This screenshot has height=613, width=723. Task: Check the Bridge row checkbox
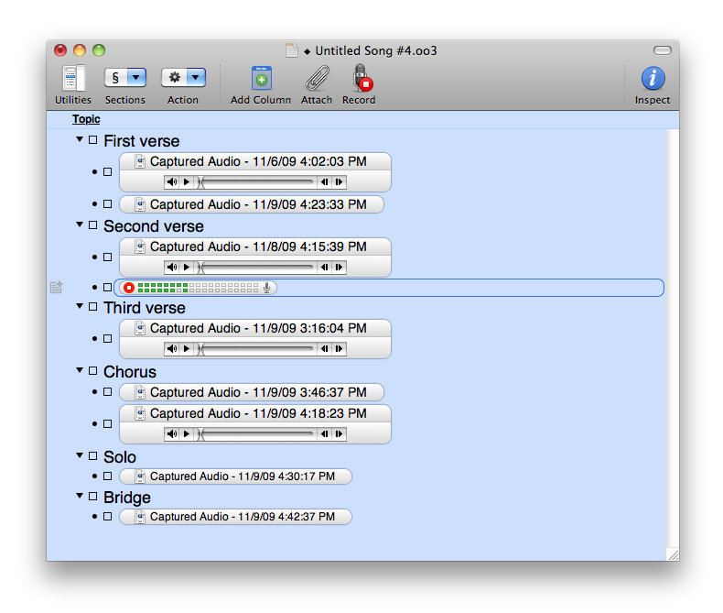[93, 497]
